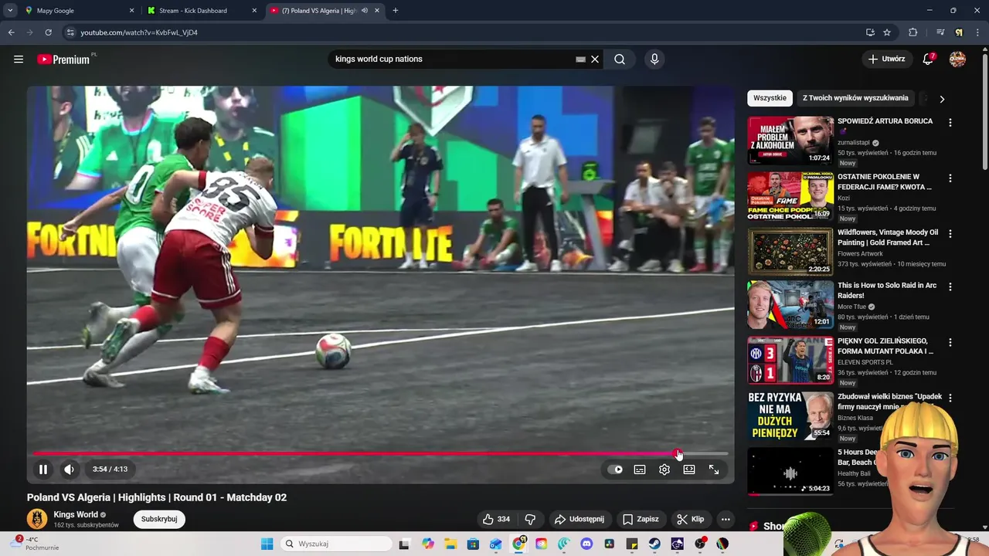Open Piękny gol Zielińskiego thumbnail
Screen dimensions: 989x556
(790, 361)
